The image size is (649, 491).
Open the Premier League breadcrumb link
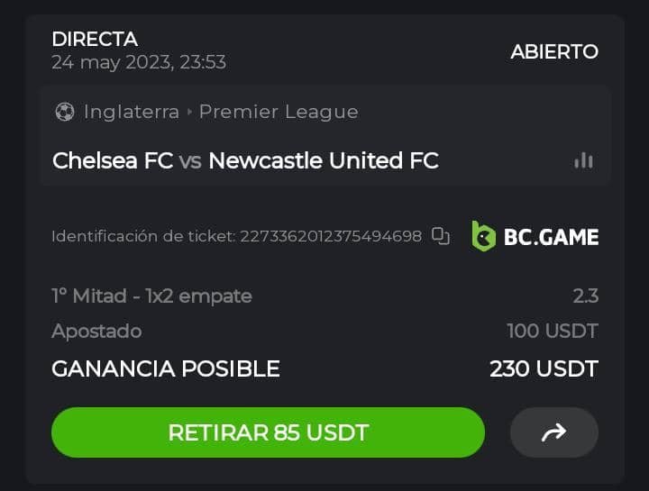tap(279, 112)
